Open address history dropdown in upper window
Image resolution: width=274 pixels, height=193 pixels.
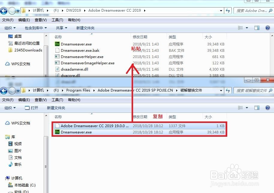[221, 11]
